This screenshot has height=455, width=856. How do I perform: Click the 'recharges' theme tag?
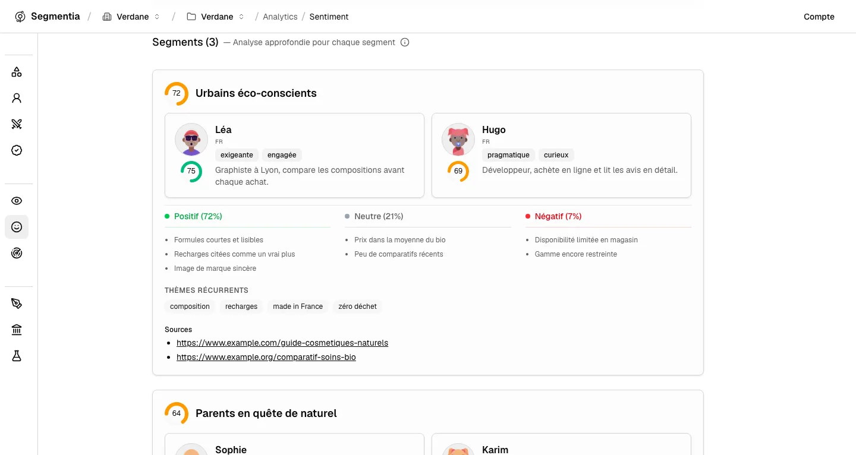point(241,307)
